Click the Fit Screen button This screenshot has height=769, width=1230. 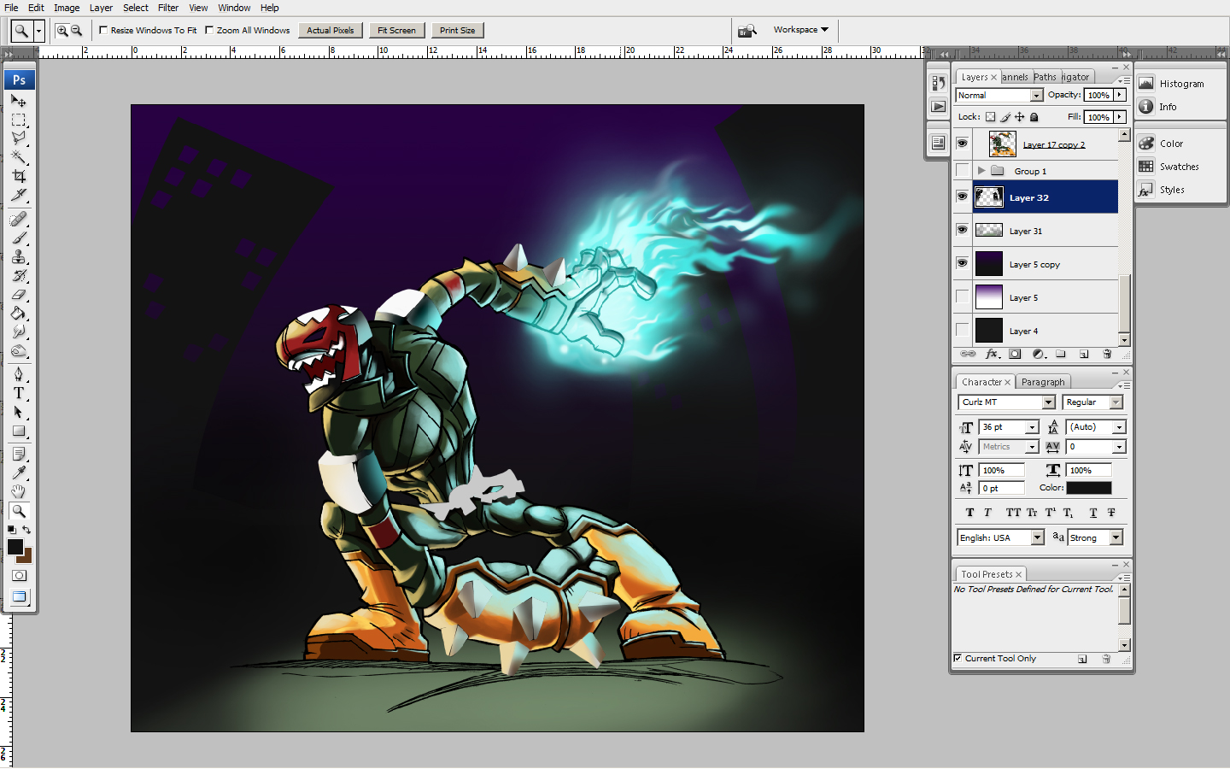(396, 31)
